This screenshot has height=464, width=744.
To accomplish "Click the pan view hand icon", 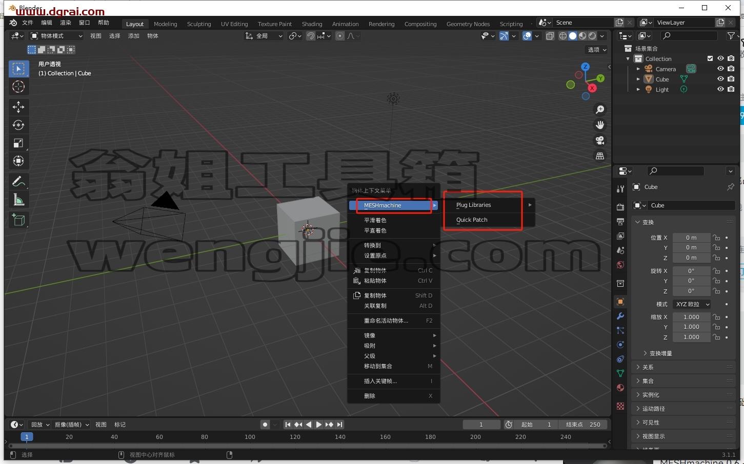I will (x=600, y=125).
